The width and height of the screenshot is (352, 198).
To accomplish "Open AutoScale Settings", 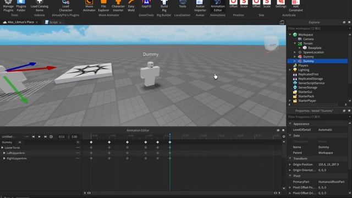I will [x=281, y=4].
